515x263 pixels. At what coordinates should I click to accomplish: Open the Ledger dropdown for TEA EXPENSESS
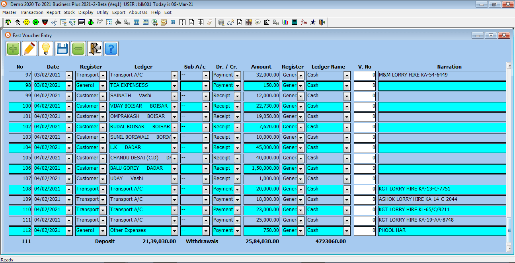(174, 86)
